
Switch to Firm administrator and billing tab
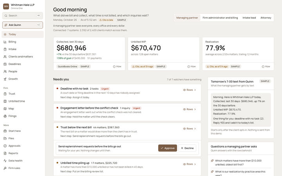[x=220, y=18]
